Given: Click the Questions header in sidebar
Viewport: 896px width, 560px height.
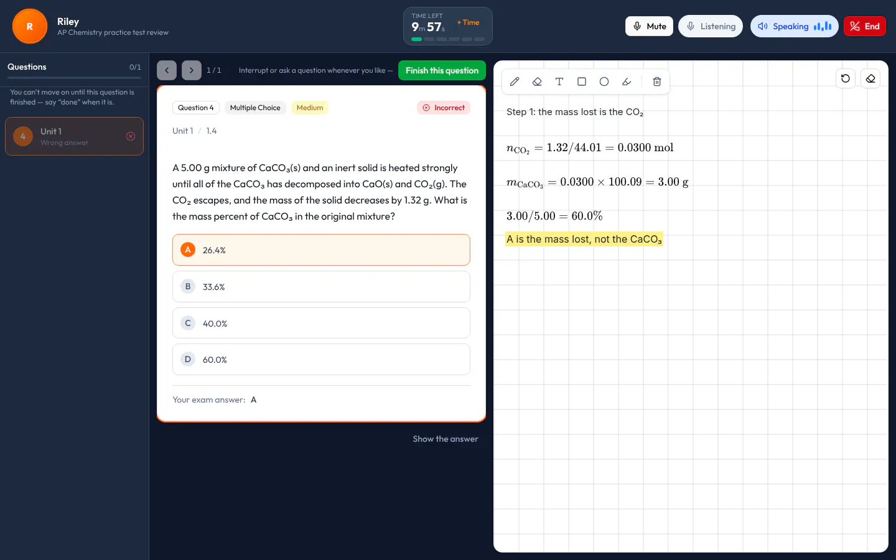Looking at the screenshot, I should tap(27, 67).
